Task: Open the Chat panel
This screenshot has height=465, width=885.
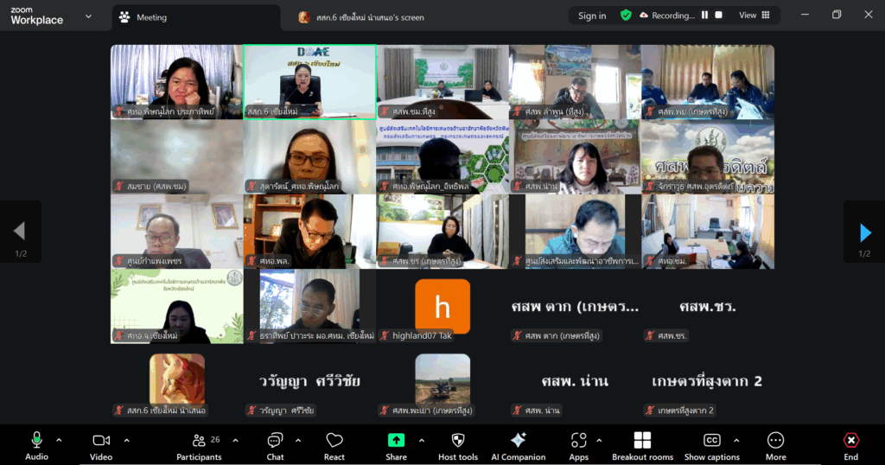Action: (x=275, y=444)
